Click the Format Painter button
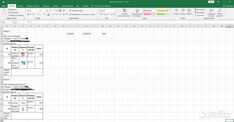Viewport: 234px width, 122px height. click(16, 15)
